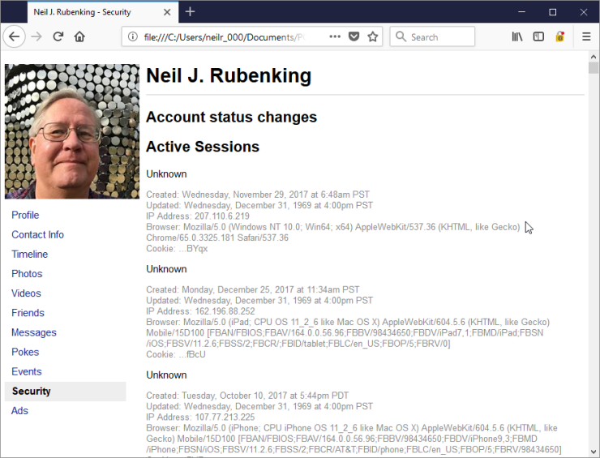Open page actions three-dot menu
The image size is (600, 458).
tap(335, 36)
